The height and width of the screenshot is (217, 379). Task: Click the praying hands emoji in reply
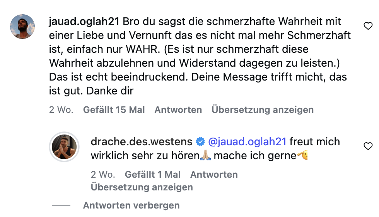click(206, 156)
